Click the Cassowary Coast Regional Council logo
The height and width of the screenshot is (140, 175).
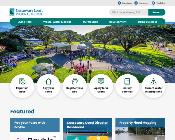click(26, 12)
